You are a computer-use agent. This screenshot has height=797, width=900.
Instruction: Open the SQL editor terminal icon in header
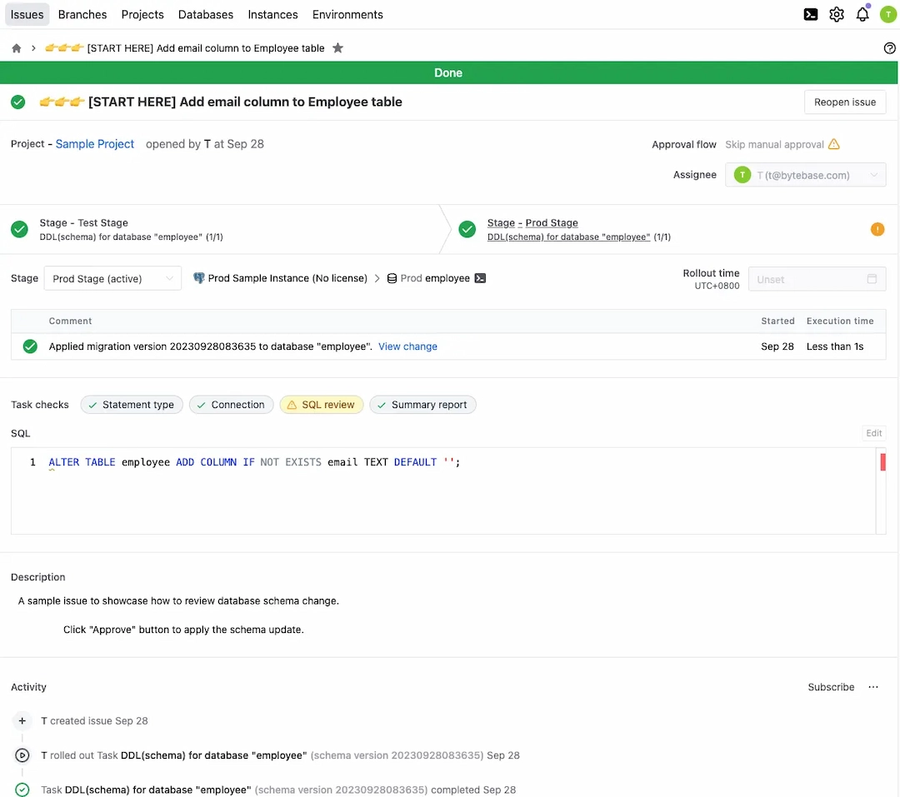tap(810, 14)
